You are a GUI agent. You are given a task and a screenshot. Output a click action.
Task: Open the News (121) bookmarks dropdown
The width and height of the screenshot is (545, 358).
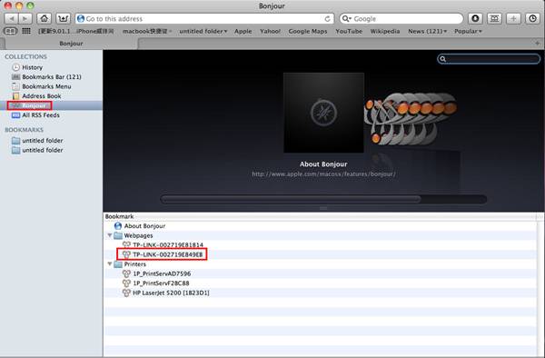click(428, 31)
